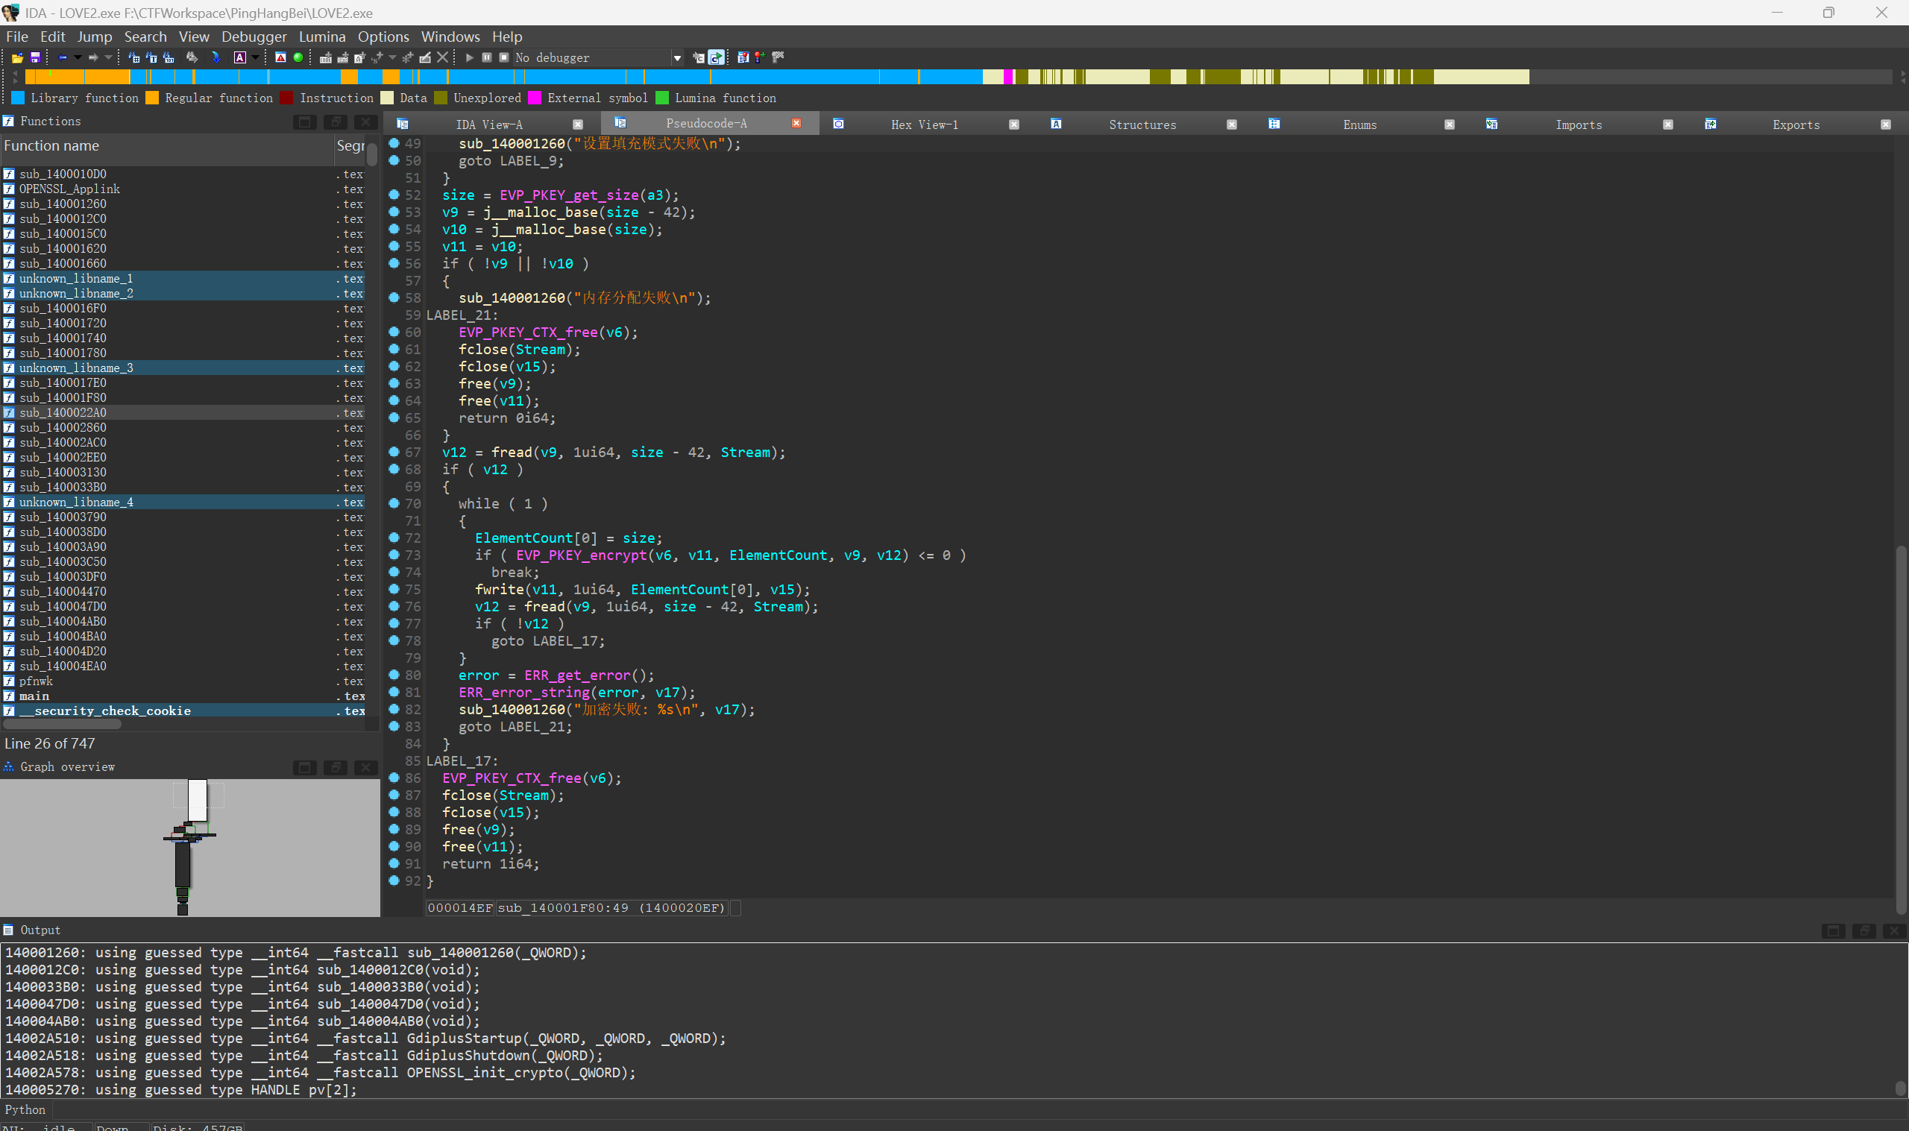Viewport: 1909px width, 1131px height.
Task: Open the Debugger menu
Action: click(254, 37)
